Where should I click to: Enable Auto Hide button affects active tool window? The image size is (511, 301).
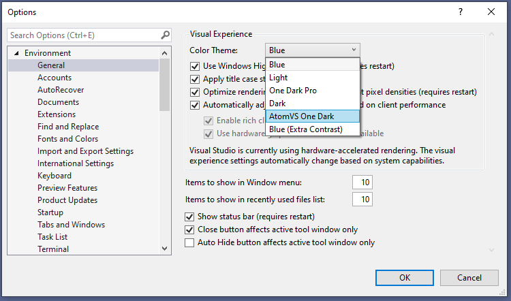(x=190, y=242)
